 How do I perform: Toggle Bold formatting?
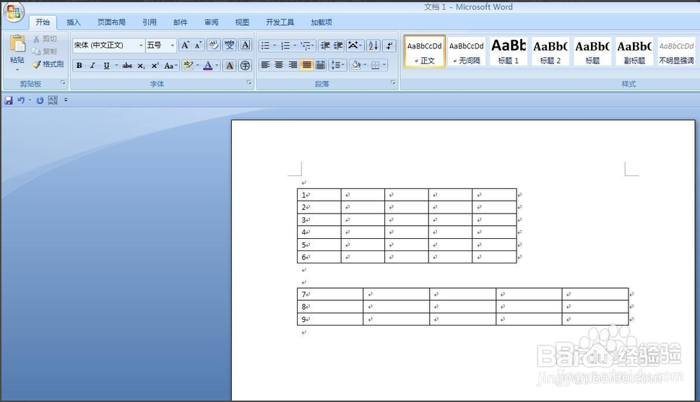click(79, 66)
